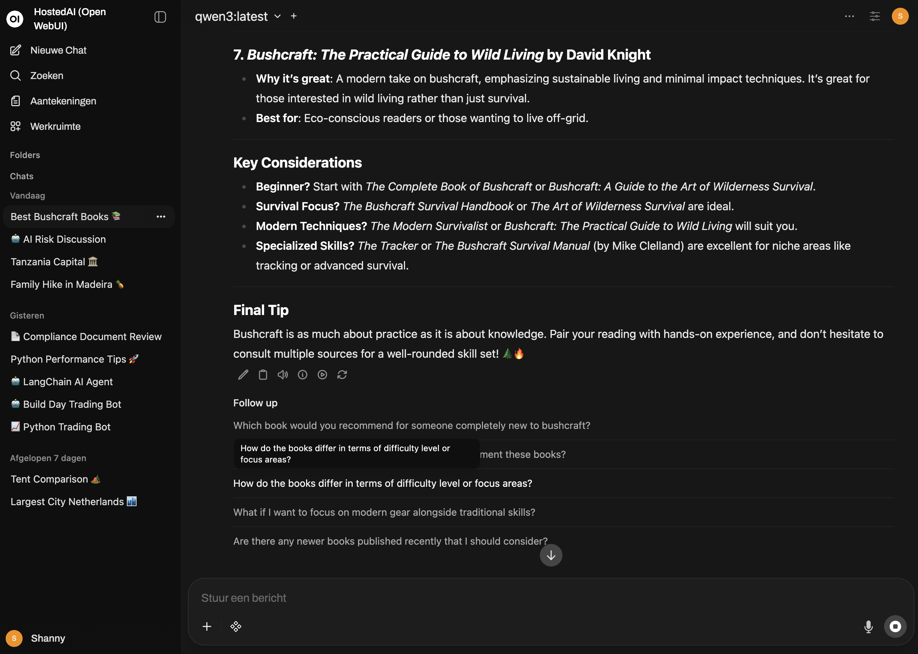
Task: Open the chat options ellipsis menu top right
Action: point(849,16)
